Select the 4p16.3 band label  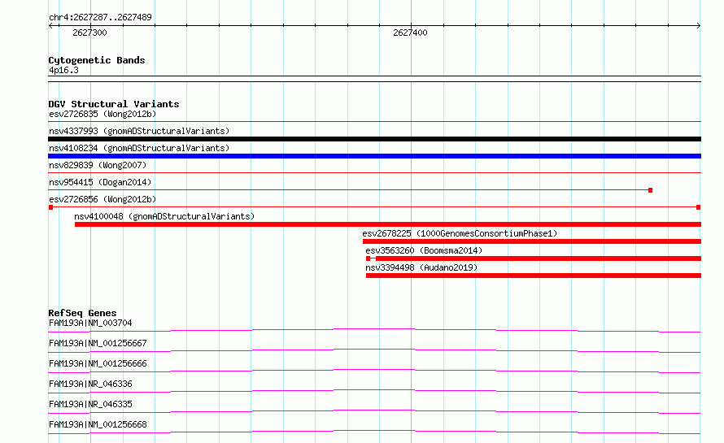click(63, 70)
